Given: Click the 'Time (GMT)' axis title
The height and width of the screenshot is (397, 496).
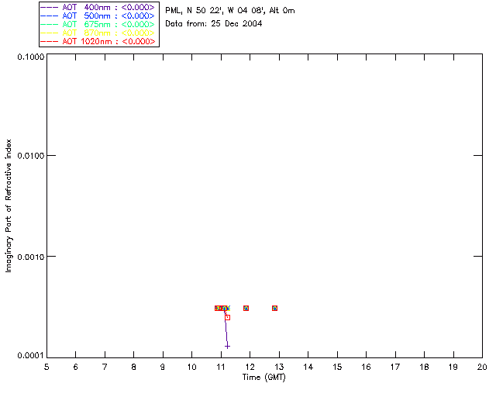Looking at the screenshot, I should (263, 377).
